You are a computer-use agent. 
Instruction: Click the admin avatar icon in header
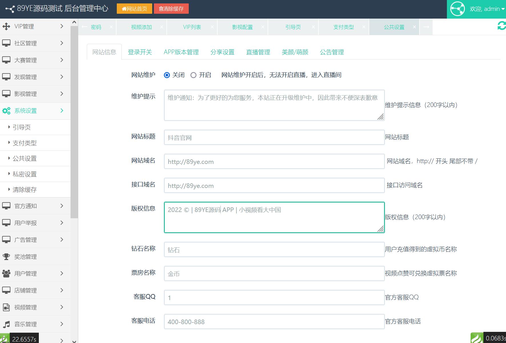[x=457, y=9]
